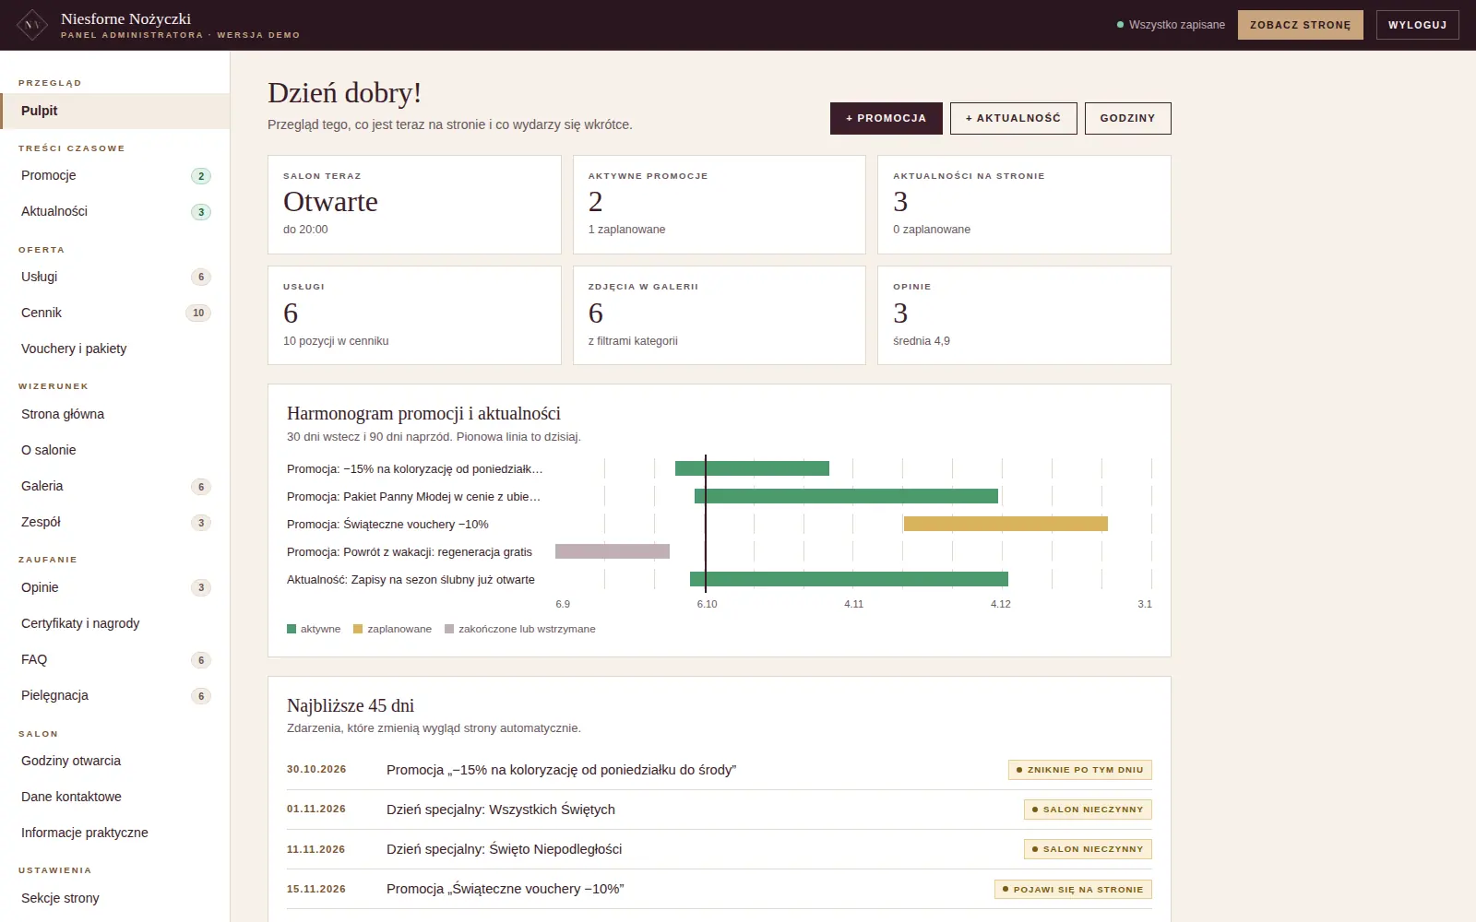Click the Pojawi się na stronie badge

(1073, 890)
